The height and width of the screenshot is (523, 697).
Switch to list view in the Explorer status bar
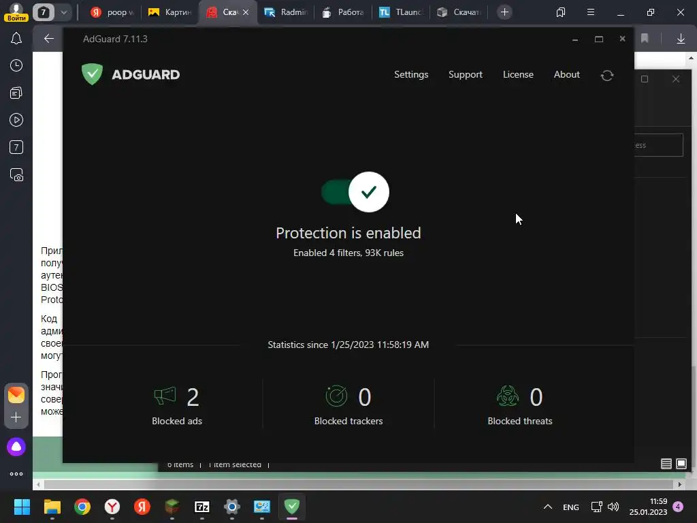coord(666,464)
